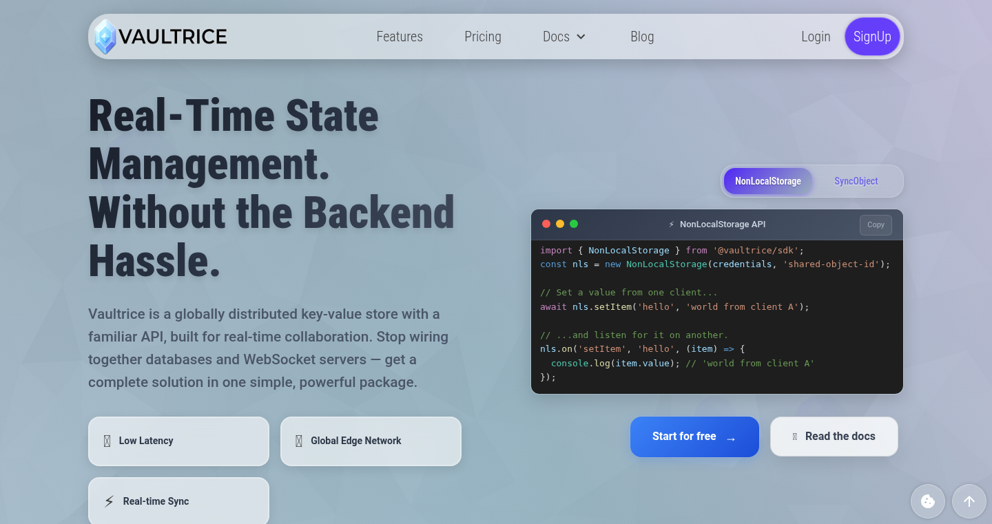Open the Pricing nav item
The height and width of the screenshot is (524, 992).
click(483, 36)
